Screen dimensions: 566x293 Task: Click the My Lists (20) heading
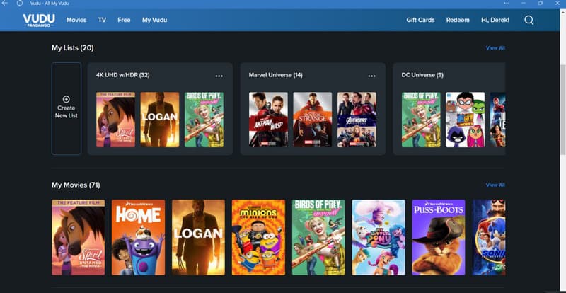73,47
